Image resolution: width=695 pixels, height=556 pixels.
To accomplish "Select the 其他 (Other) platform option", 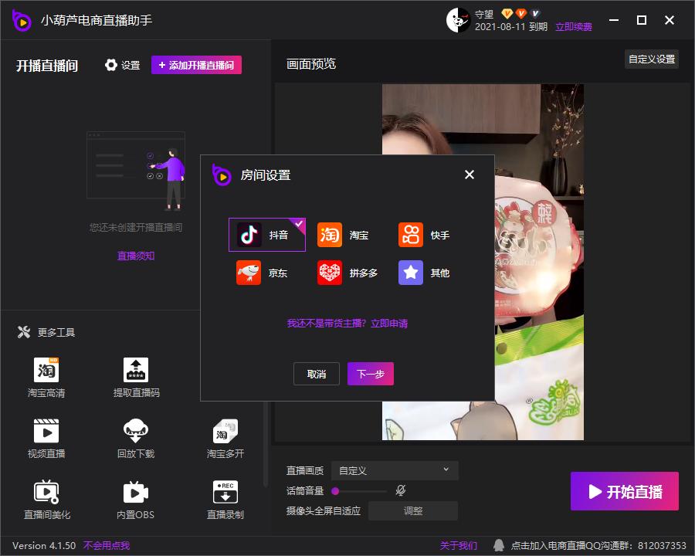I will pyautogui.click(x=424, y=273).
